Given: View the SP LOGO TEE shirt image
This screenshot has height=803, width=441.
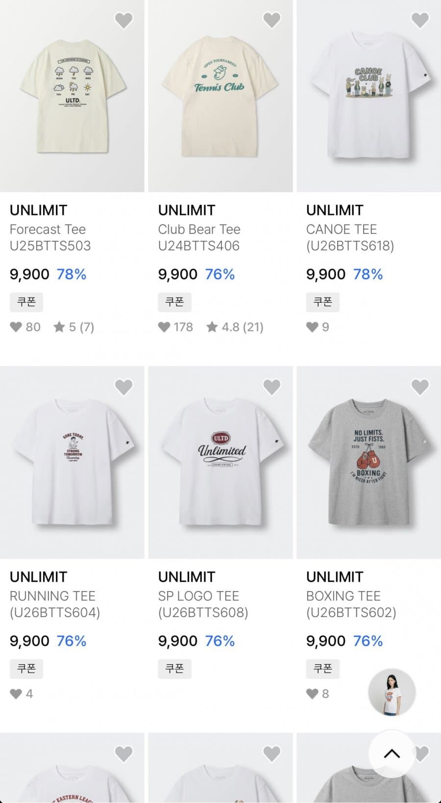Looking at the screenshot, I should (x=220, y=462).
